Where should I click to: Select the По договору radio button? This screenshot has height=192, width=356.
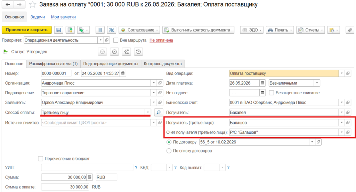point(169,142)
